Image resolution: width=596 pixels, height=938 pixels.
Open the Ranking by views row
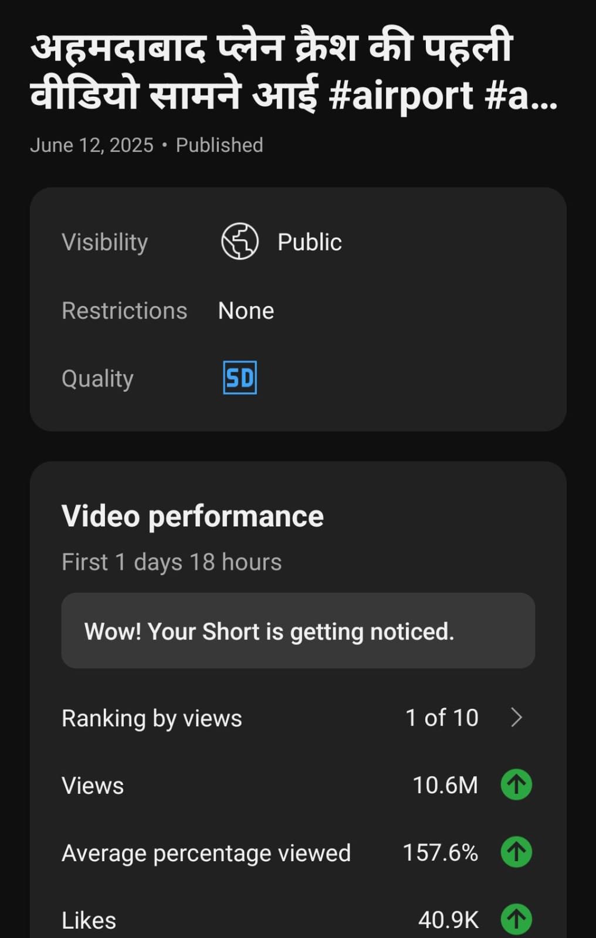[x=298, y=718]
